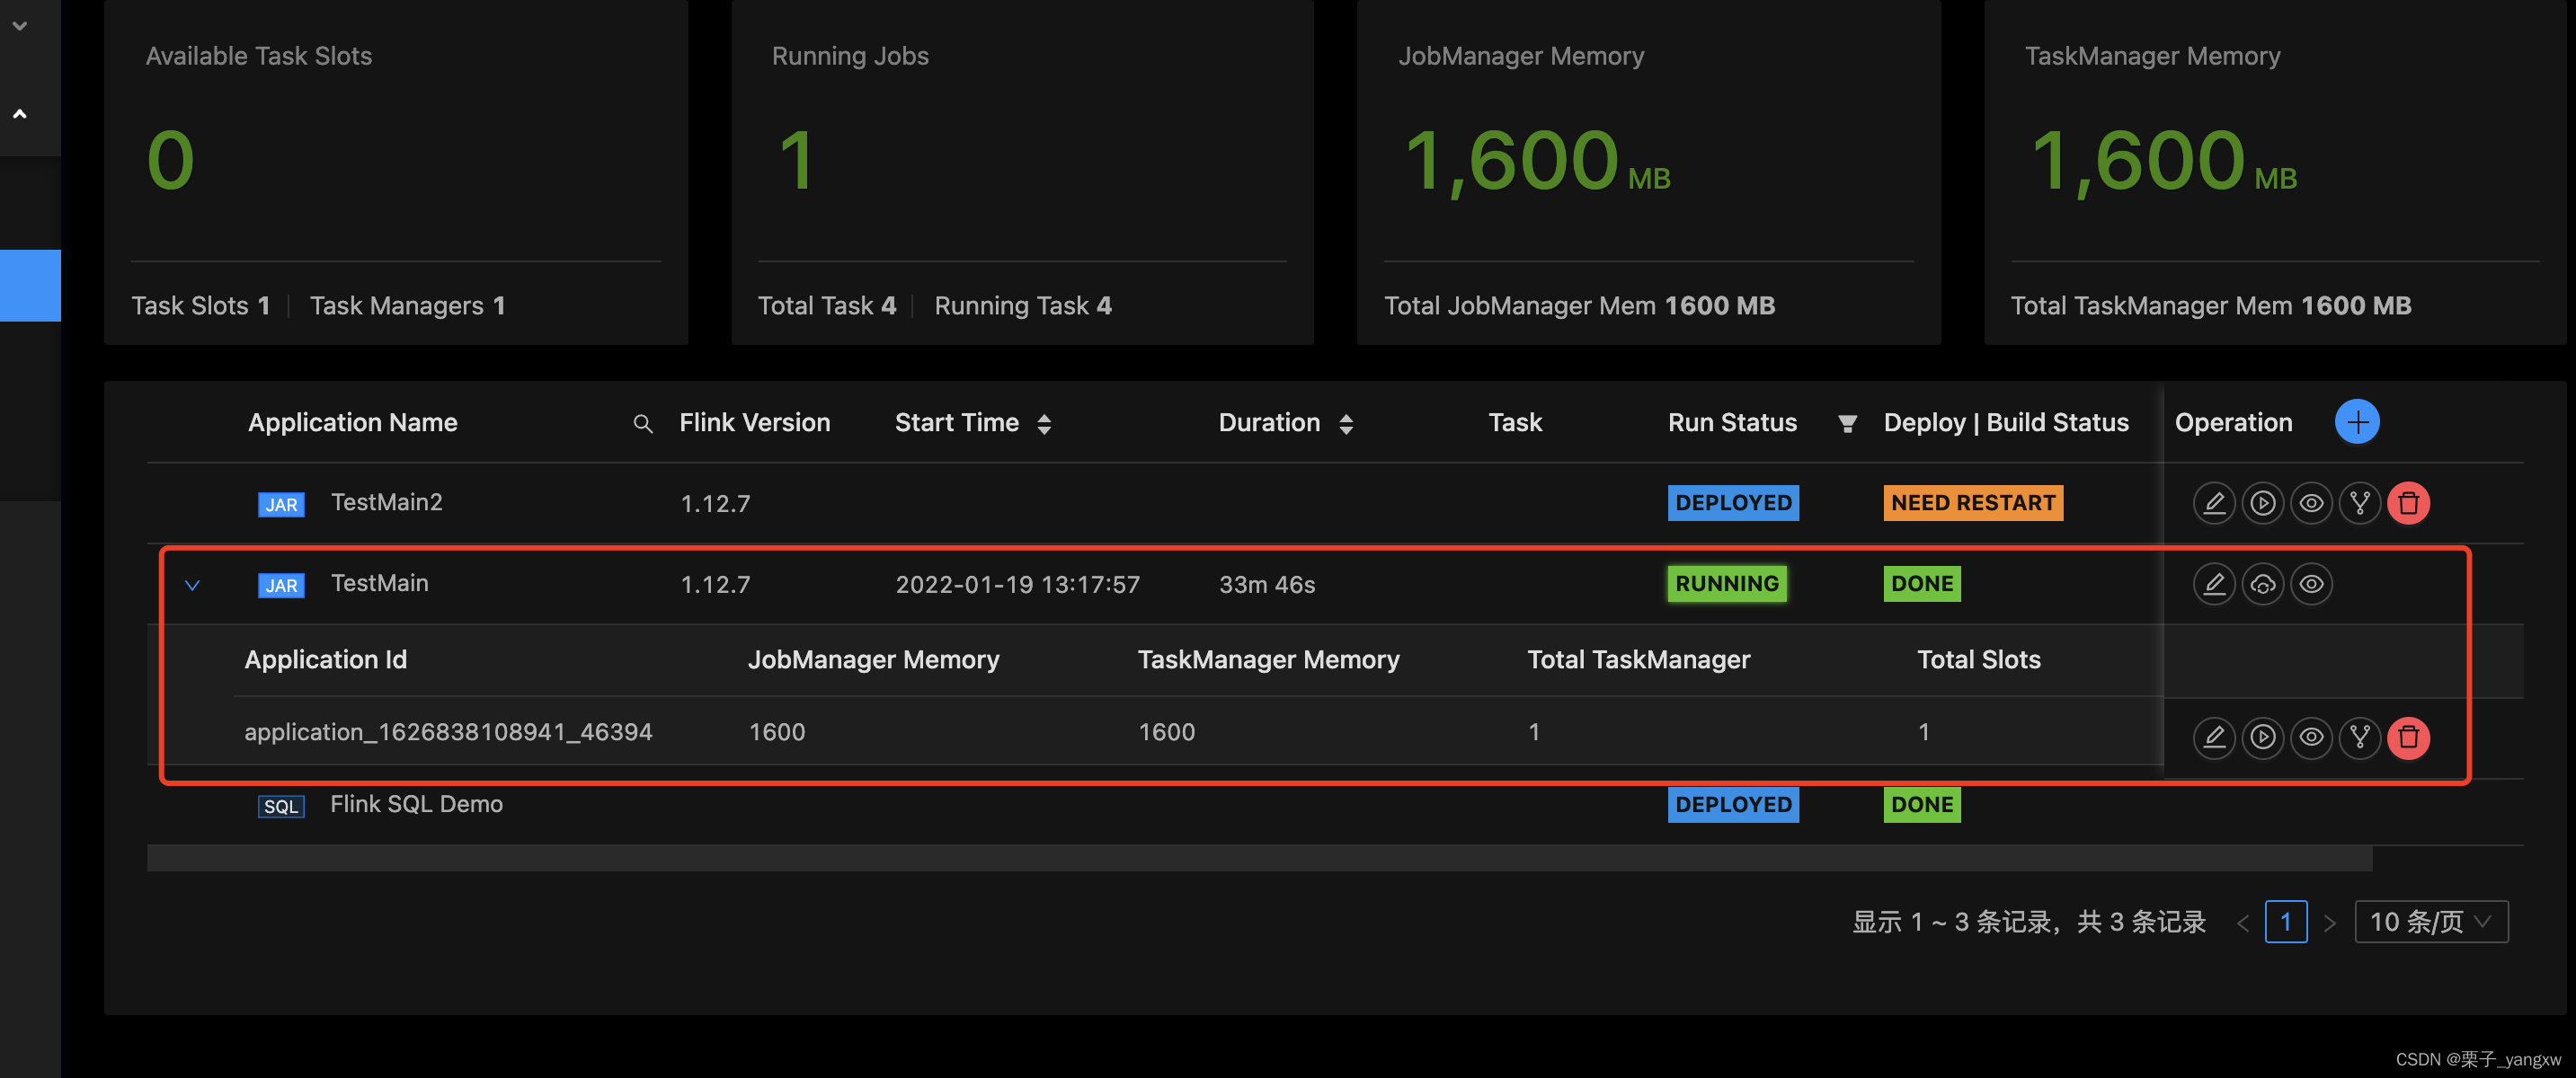
Task: Click Deploy | Build Status column header
Action: tap(2005, 422)
